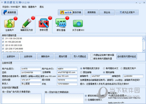The height and width of the screenshot is (104, 146).
Task: Click the 用户名(英文) field with cvr678
Action: tap(31, 69)
